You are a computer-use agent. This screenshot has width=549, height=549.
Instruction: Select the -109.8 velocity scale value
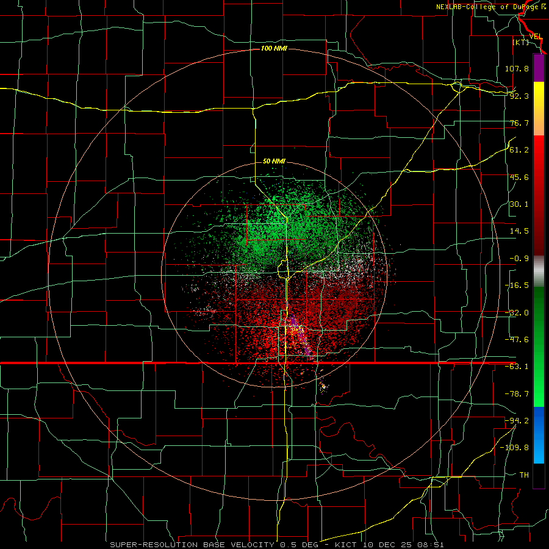514,448
